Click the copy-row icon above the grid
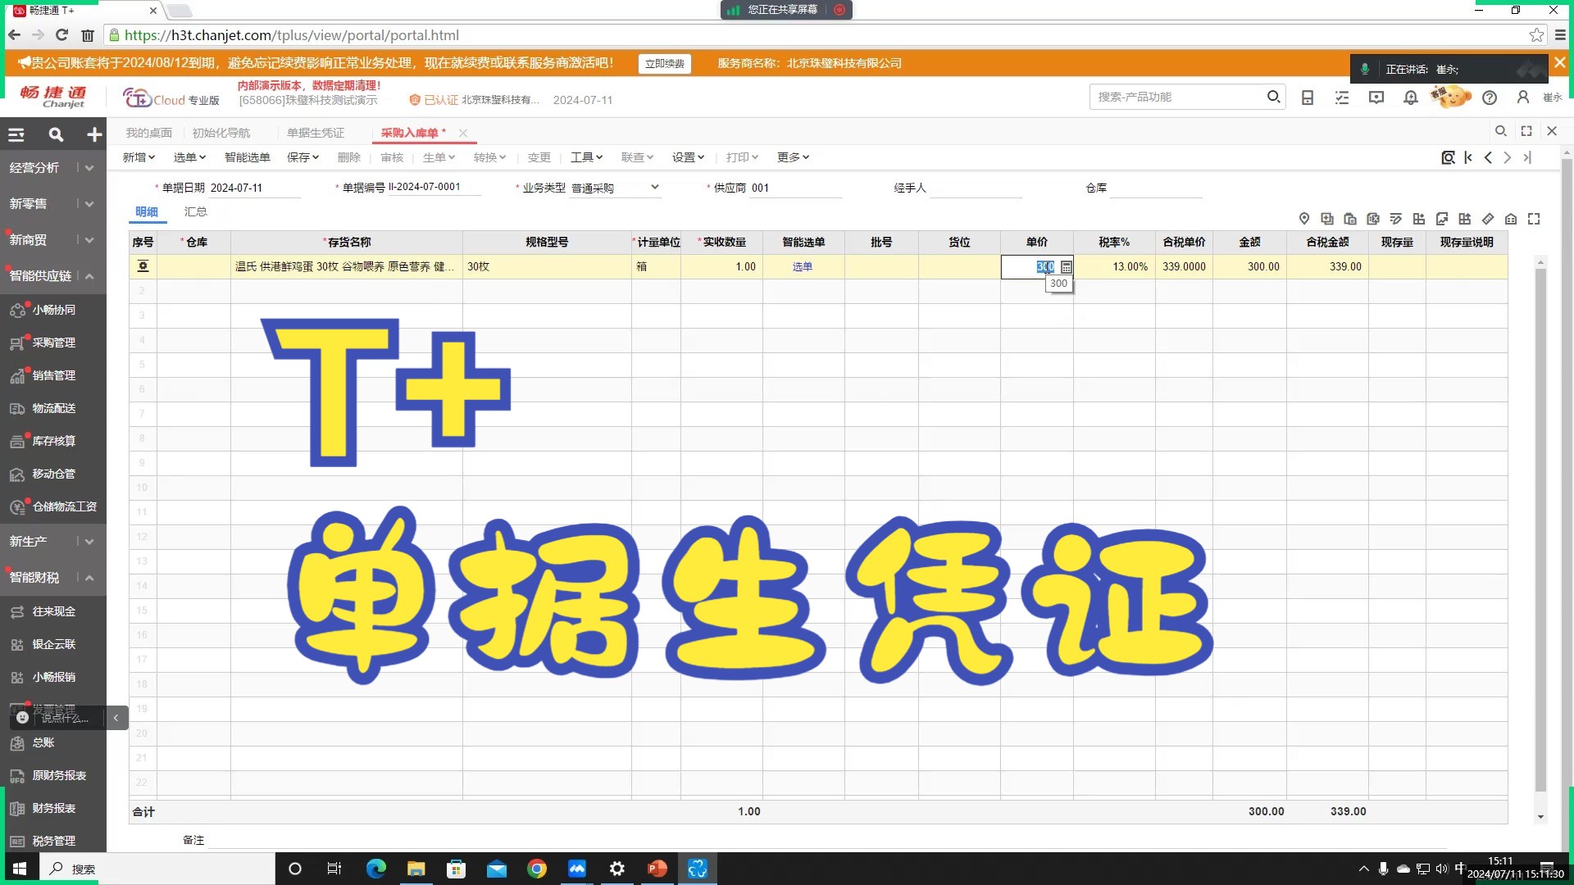The width and height of the screenshot is (1574, 885). (1327, 219)
